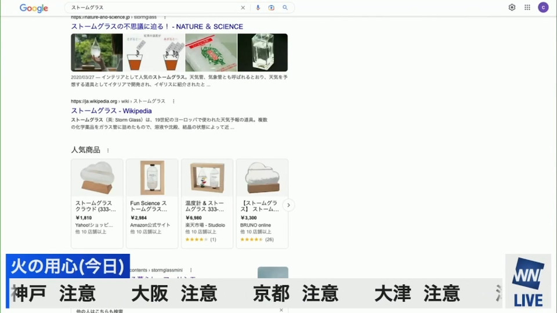Start voice search with the microphone icon

258,8
